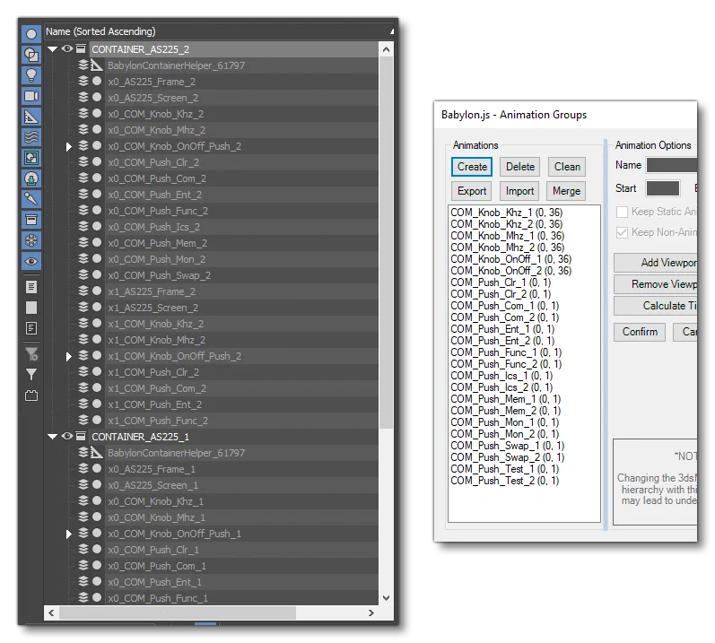The height and width of the screenshot is (643, 715).
Task: Expand x0_COM_Knob_OnOff_Push_2 node
Action: (x=69, y=147)
